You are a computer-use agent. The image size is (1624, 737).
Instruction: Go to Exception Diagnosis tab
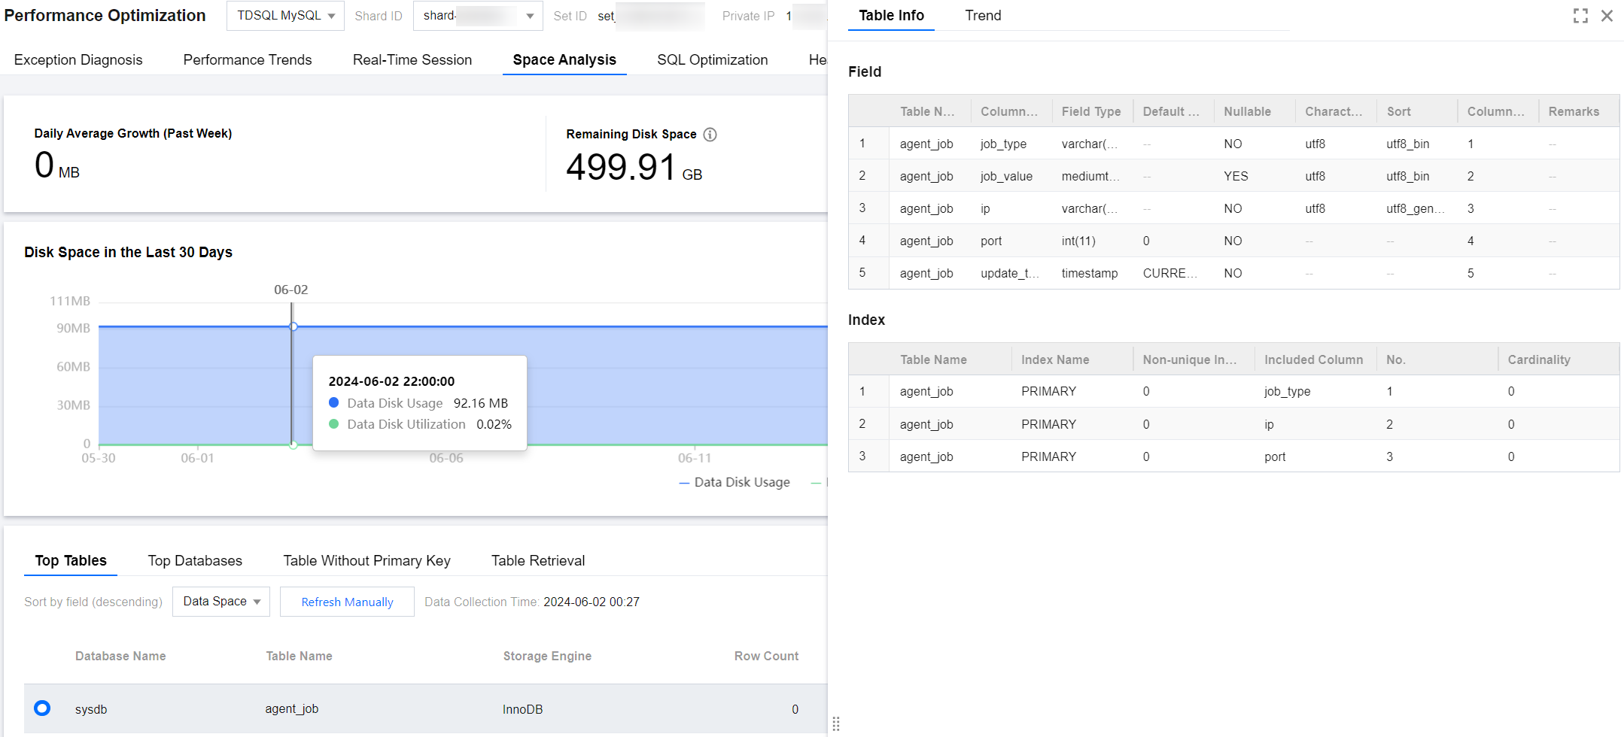pyautogui.click(x=78, y=60)
